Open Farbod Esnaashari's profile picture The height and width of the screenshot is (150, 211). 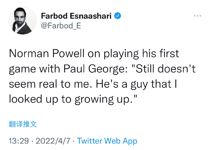tap(23, 20)
